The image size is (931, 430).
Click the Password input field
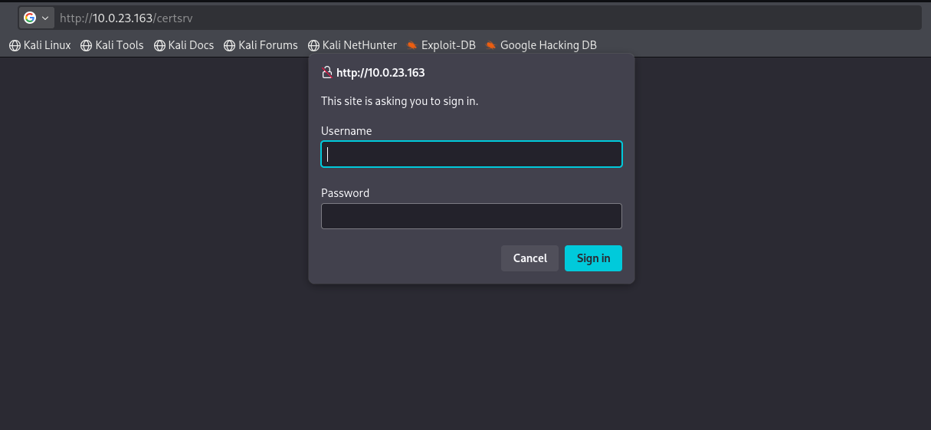coord(471,216)
